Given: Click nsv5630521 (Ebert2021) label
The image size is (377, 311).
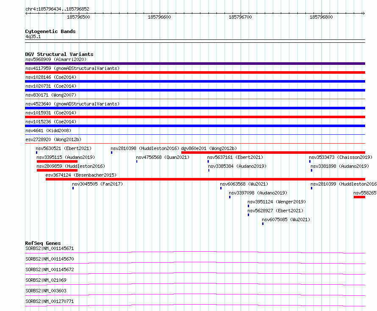Looking at the screenshot, I should (64, 148).
